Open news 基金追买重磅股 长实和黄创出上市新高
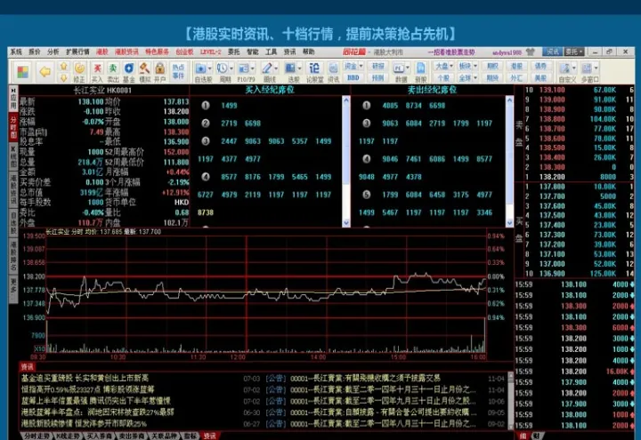The height and width of the screenshot is (440, 641). tap(85, 379)
